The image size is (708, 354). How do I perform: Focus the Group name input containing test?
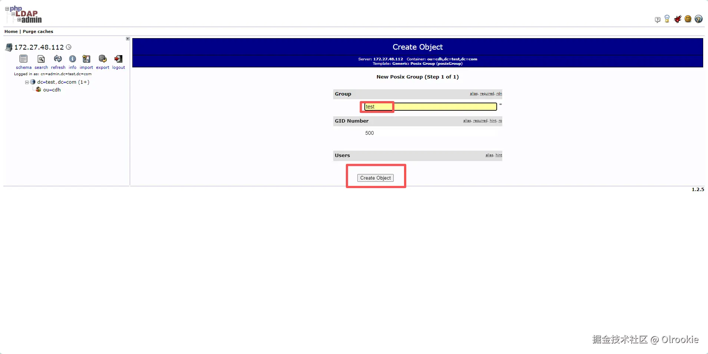[x=430, y=107]
